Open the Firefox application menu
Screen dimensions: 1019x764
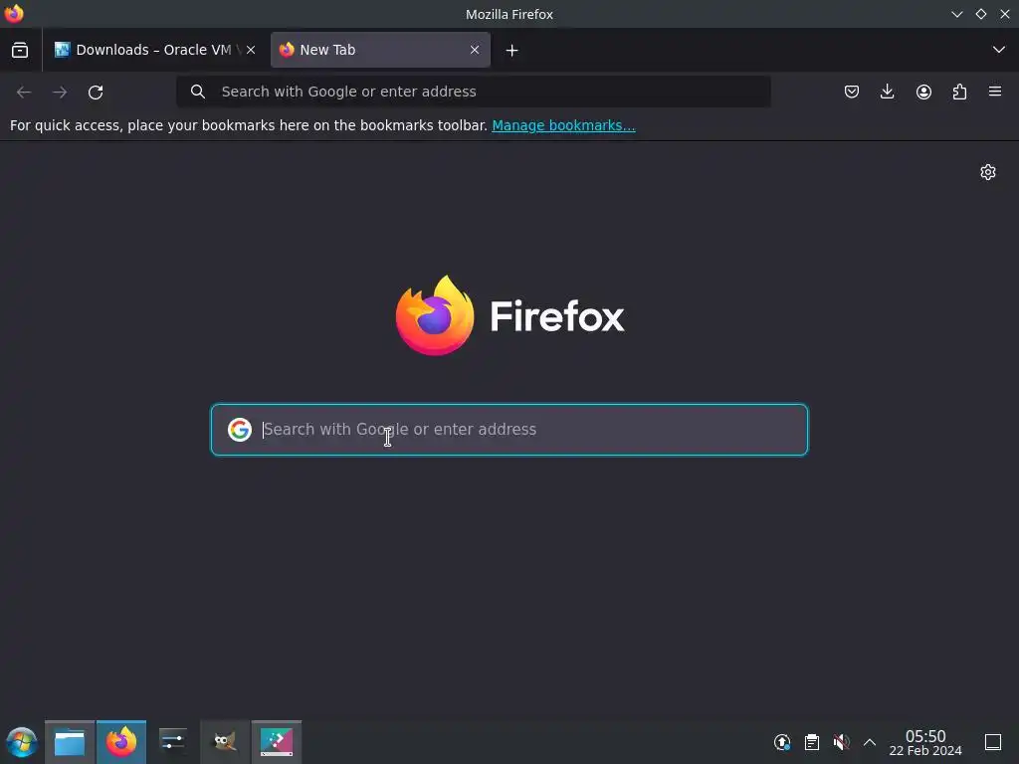(x=995, y=92)
